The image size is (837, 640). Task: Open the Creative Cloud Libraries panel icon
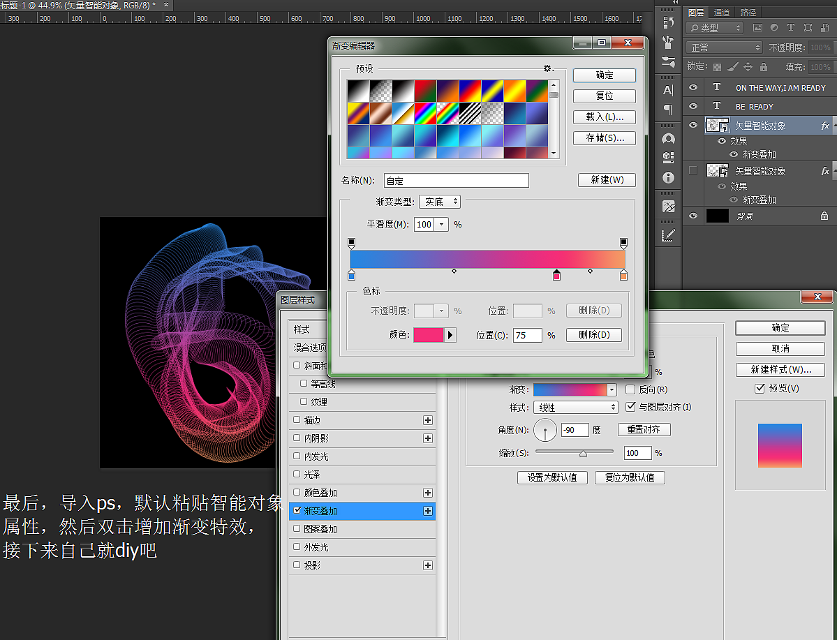[x=668, y=139]
